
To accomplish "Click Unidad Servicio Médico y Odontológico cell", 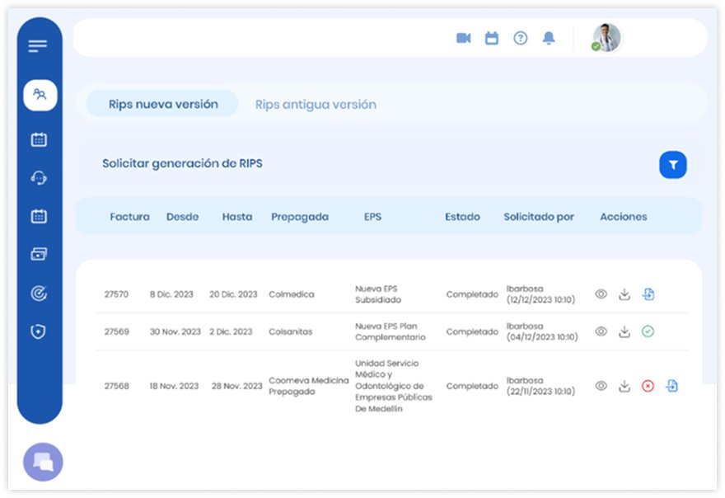I will click(394, 386).
